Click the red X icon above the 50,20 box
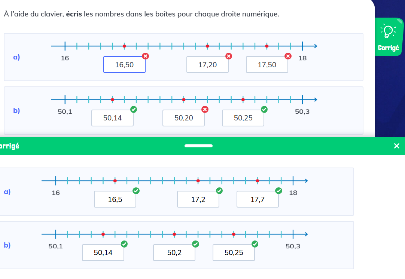This screenshot has width=405, height=279. point(205,109)
